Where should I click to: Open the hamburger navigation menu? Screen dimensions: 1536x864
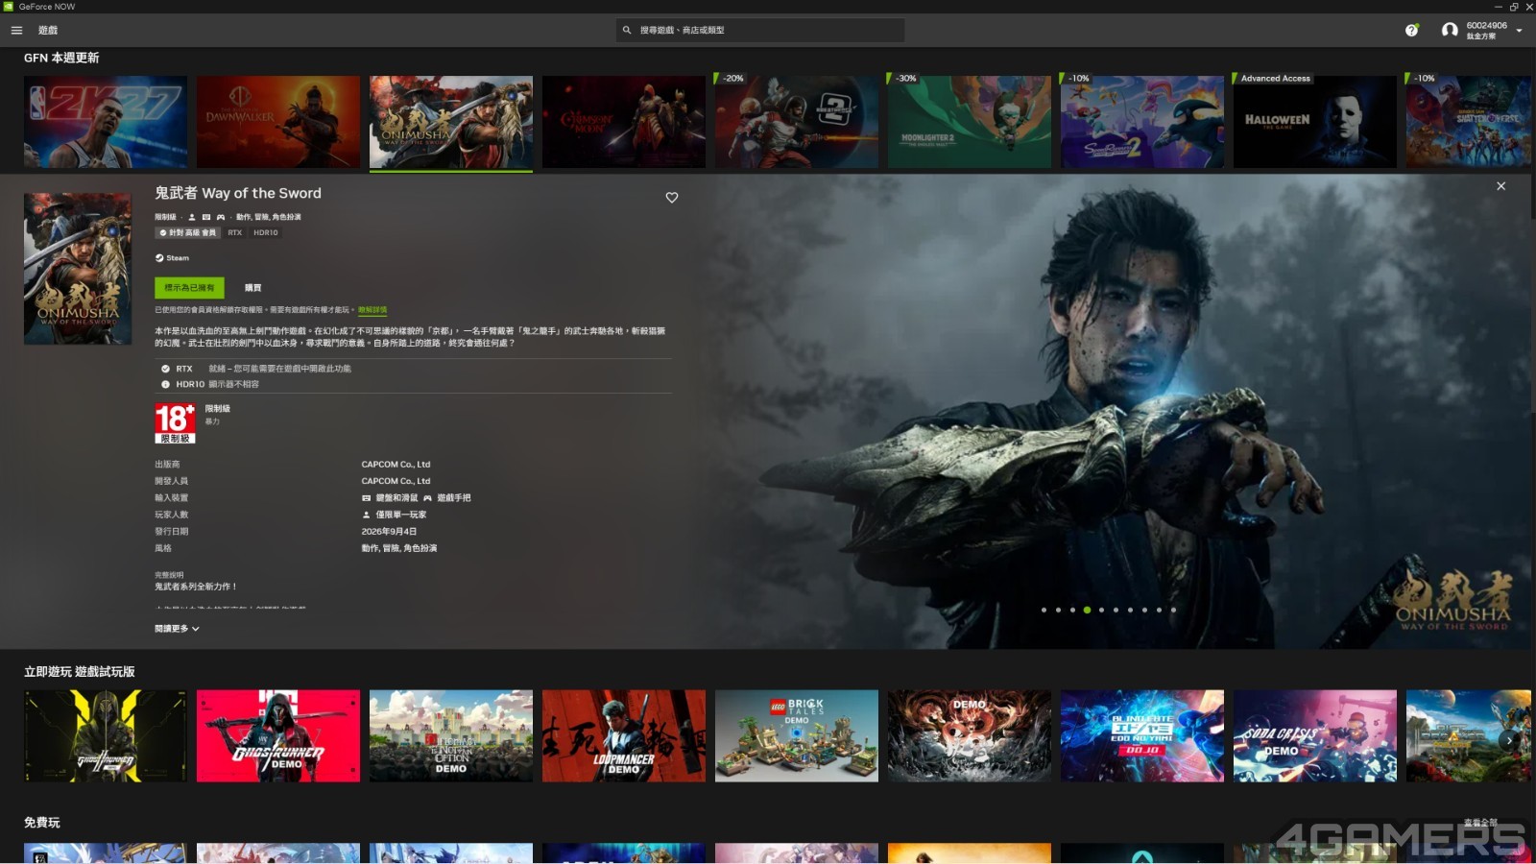click(x=16, y=30)
